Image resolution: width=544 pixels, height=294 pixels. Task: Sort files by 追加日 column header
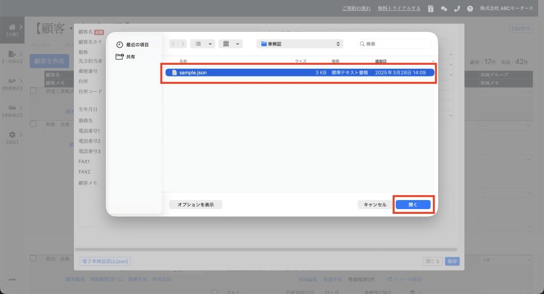coord(381,61)
